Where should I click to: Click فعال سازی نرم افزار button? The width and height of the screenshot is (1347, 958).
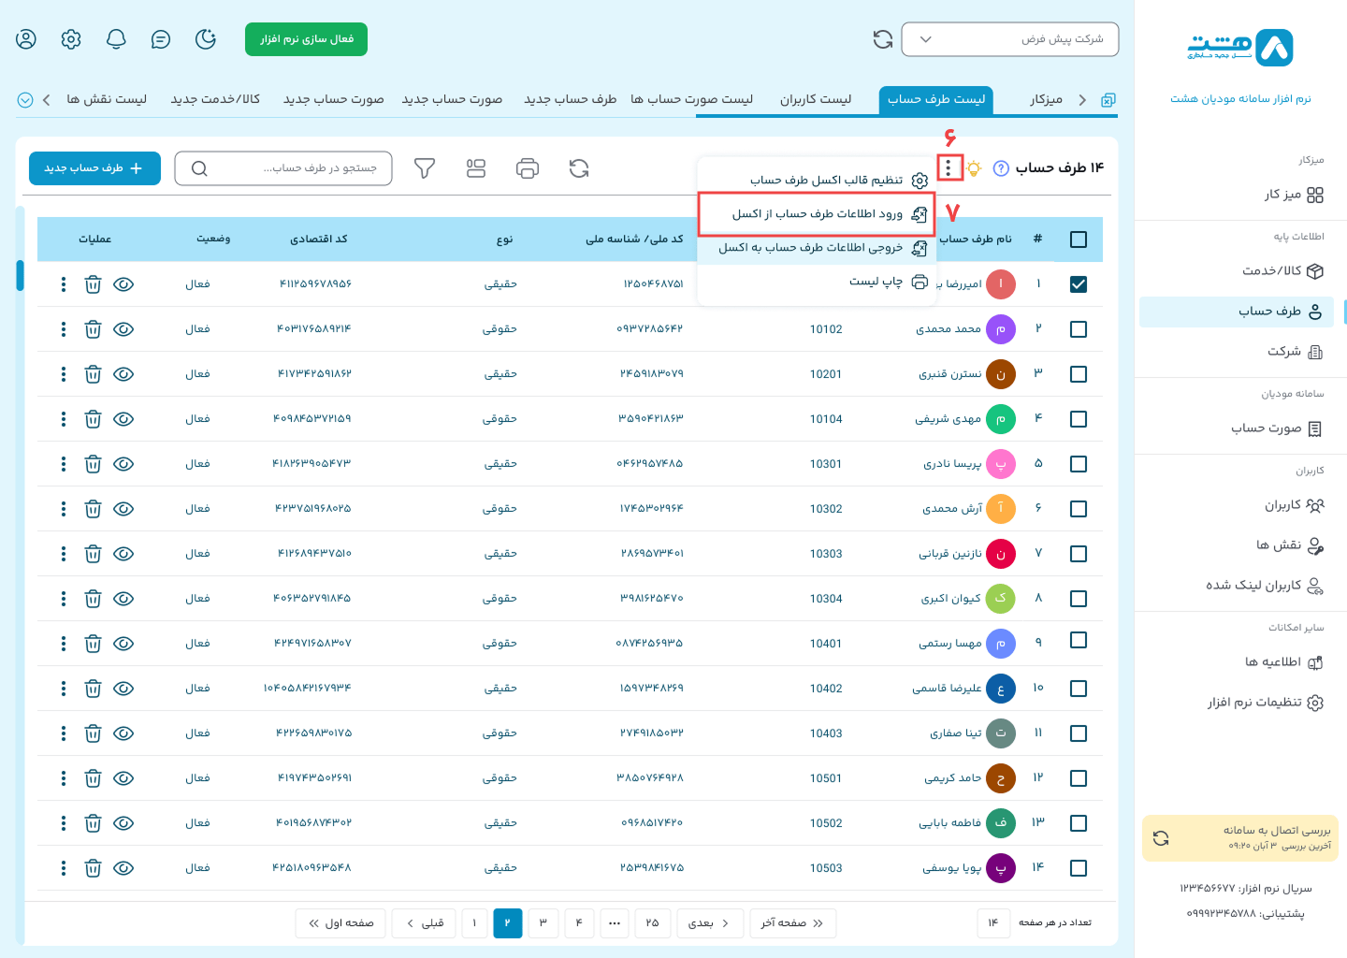coord(306,39)
